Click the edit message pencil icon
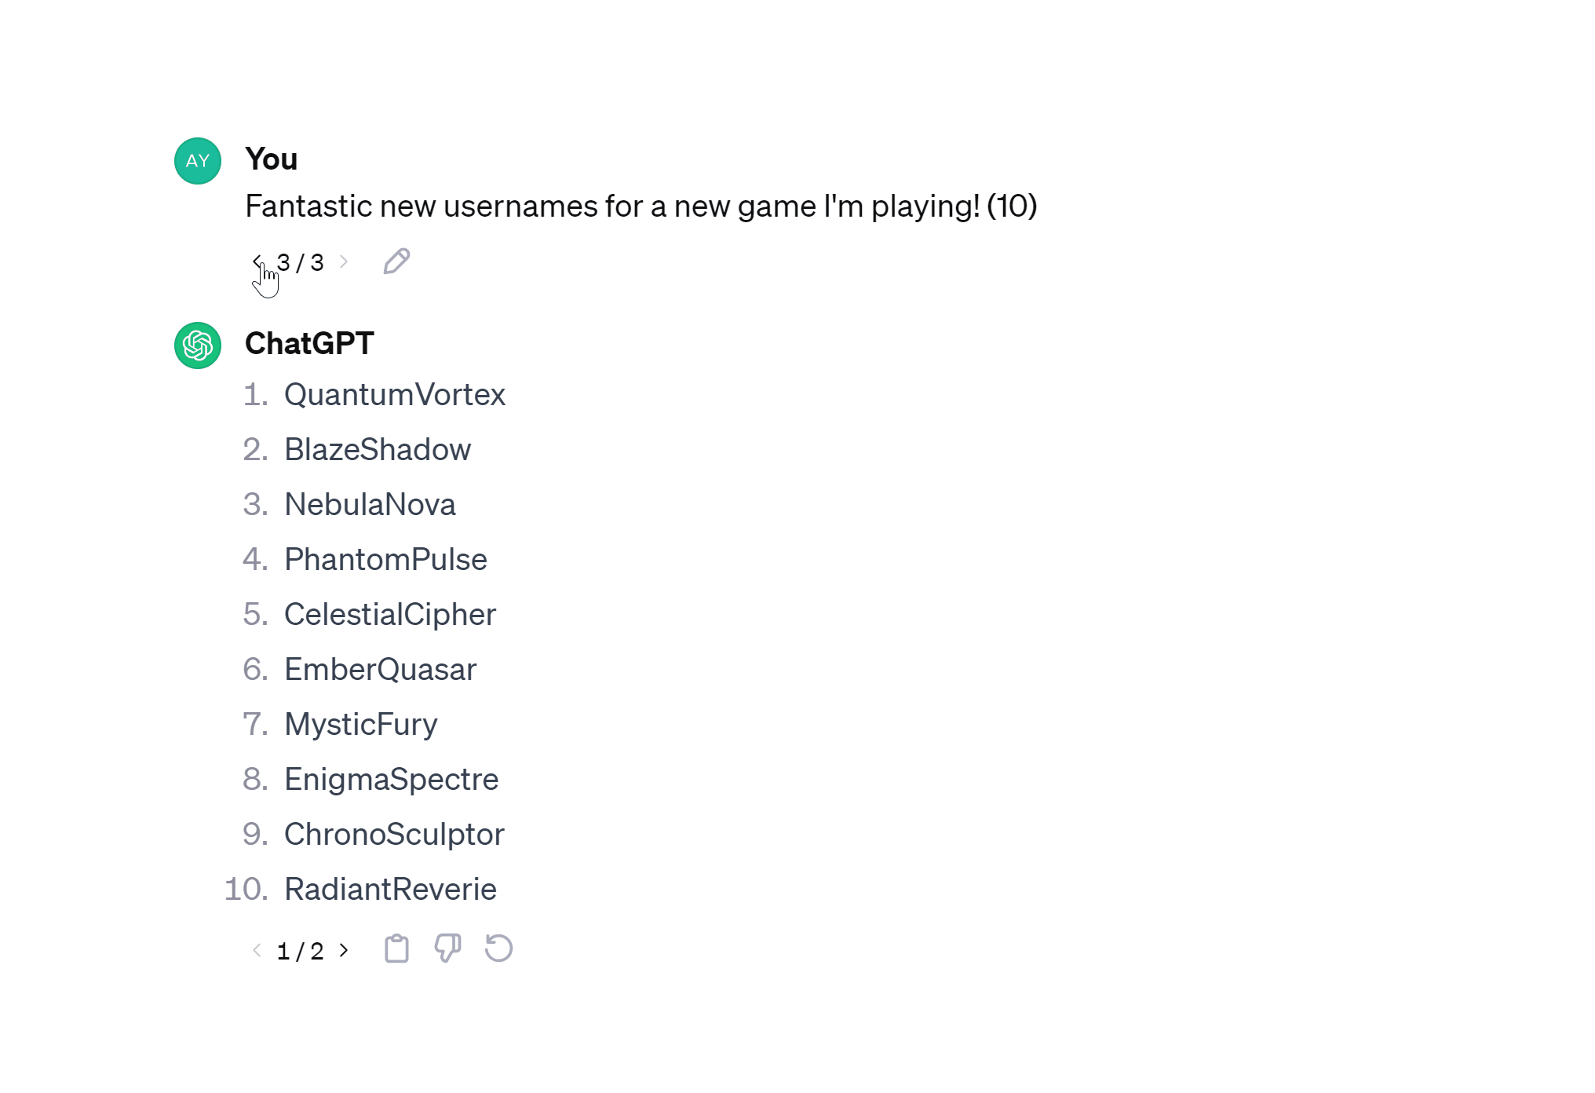The width and height of the screenshot is (1595, 1093). click(396, 261)
